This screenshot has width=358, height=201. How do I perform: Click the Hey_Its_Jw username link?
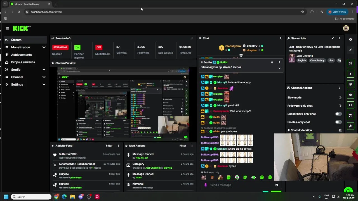pyautogui.click(x=142, y=158)
